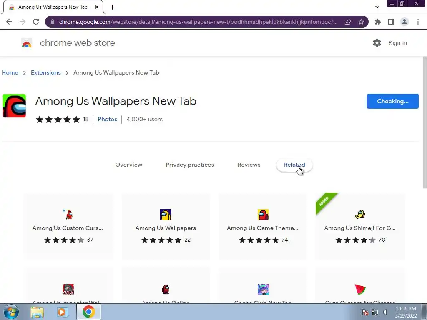Open Chrome Web Store settings gear
427x320 pixels.
377,43
